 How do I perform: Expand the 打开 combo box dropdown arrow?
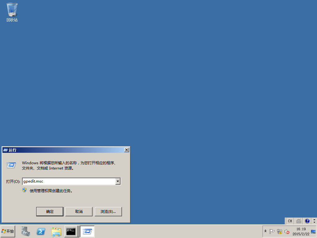118,181
